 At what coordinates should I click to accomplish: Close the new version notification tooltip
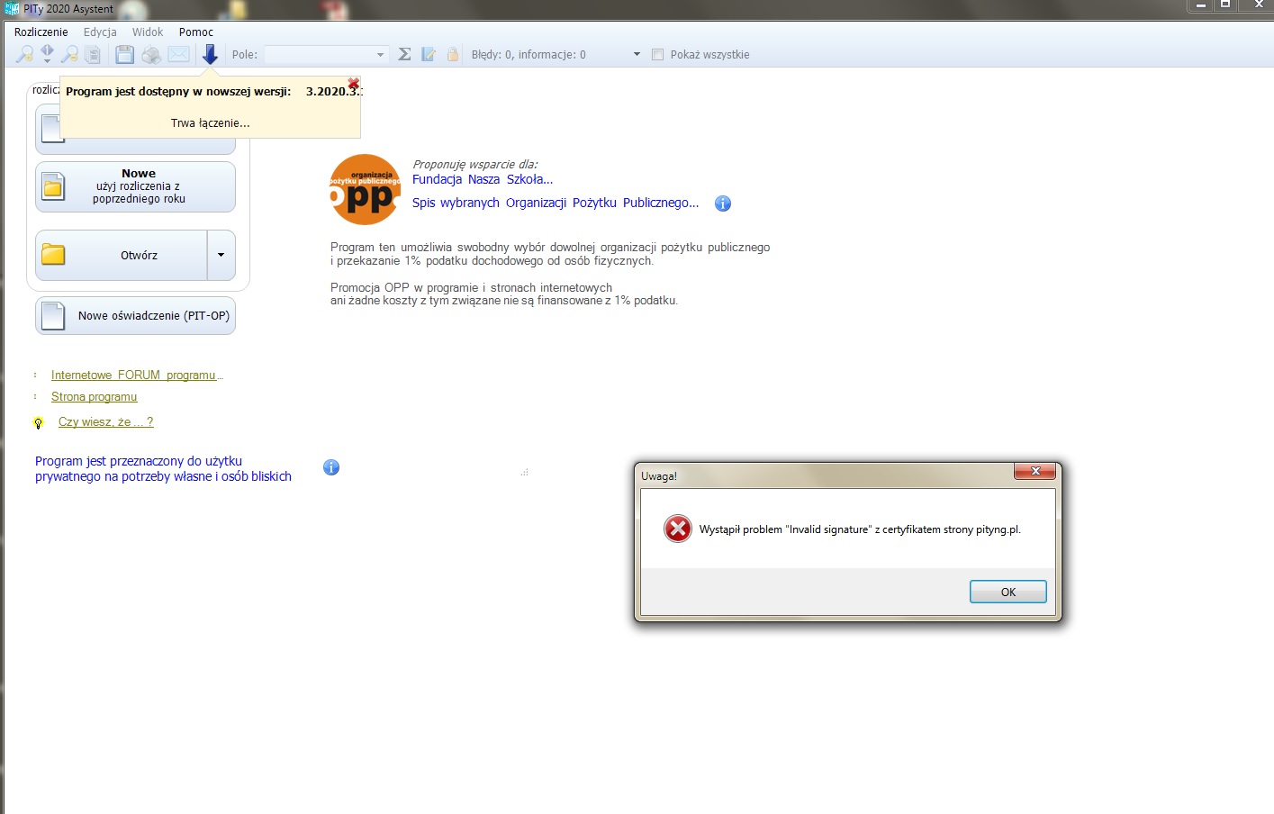click(x=354, y=84)
